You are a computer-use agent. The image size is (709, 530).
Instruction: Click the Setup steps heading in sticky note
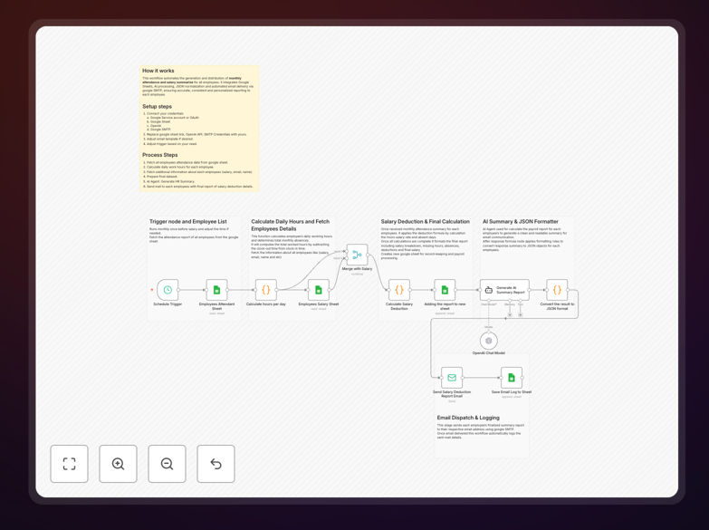click(x=158, y=106)
